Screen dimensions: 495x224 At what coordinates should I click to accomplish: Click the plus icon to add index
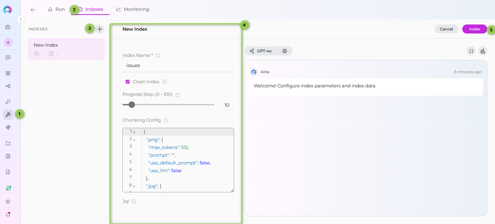coord(100,29)
